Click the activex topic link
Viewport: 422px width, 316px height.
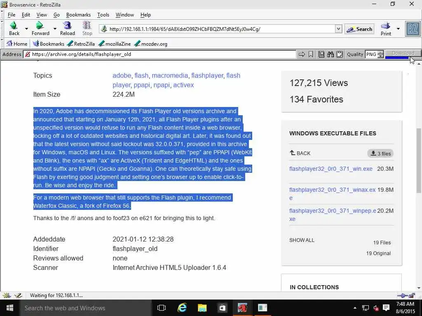click(x=183, y=85)
